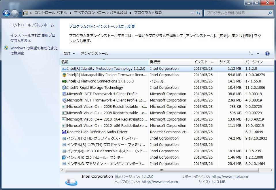Click version 9.17.10.2932 cell
This screenshot has height=190, width=276.
[256, 138]
